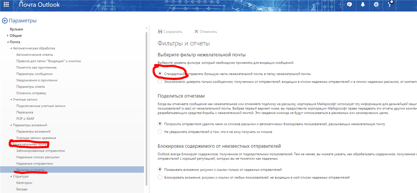Click the Отменить X icon
Image resolution: width=417 pixels, height=193 pixels.
click(x=196, y=32)
